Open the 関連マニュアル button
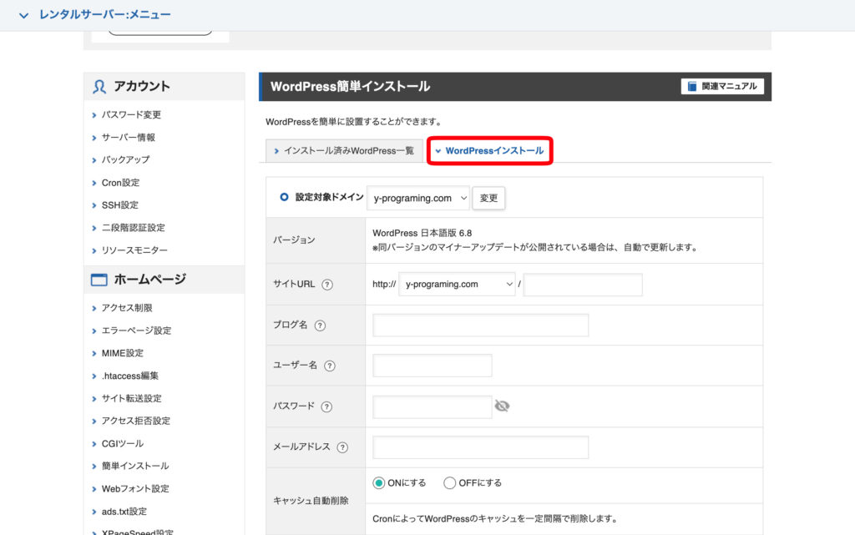 pos(722,86)
